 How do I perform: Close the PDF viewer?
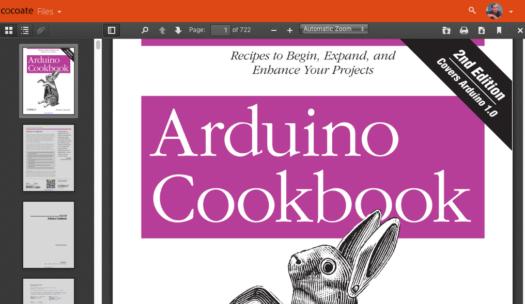[520, 30]
